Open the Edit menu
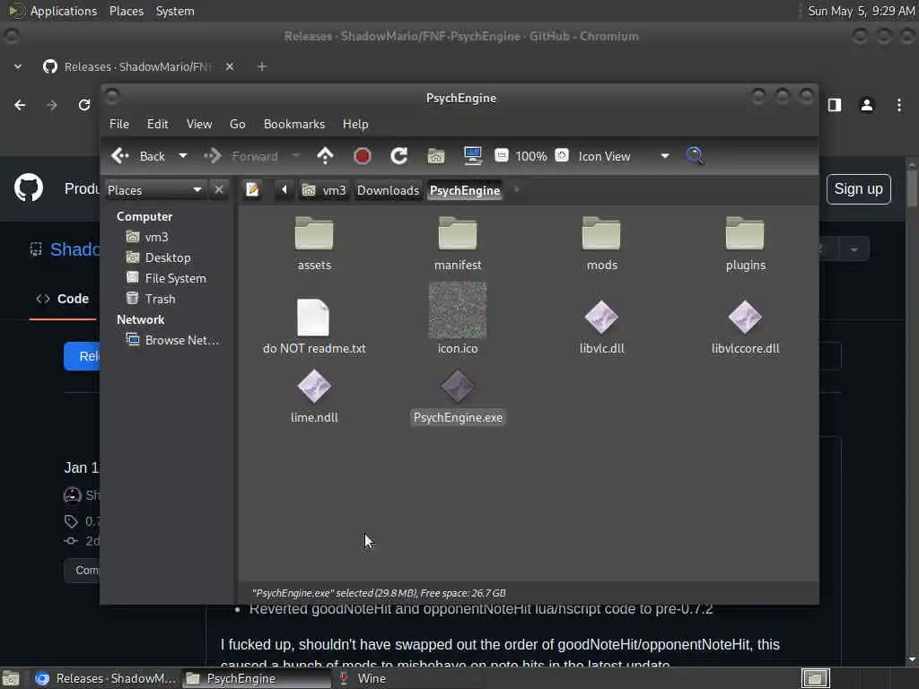 [x=157, y=124]
